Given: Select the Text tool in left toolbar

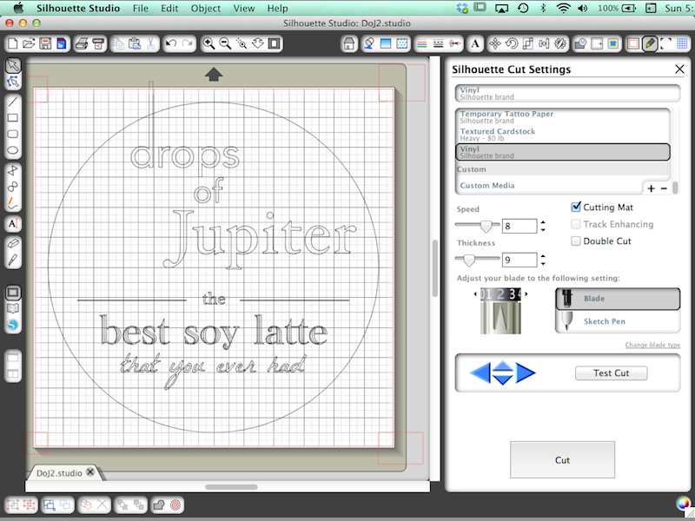Looking at the screenshot, I should point(13,224).
